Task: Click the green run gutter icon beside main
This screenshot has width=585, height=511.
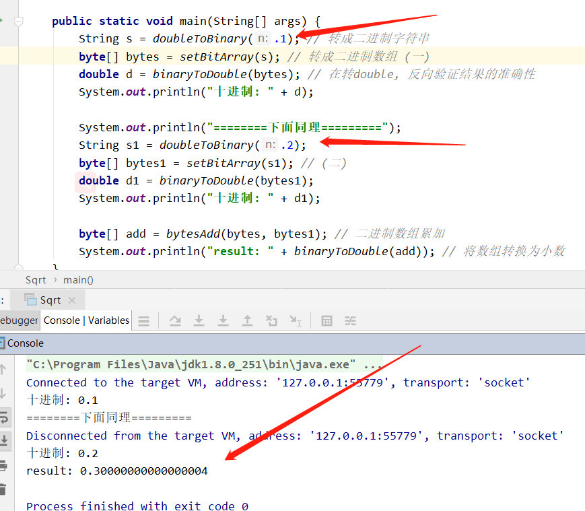Action: (x=1, y=20)
